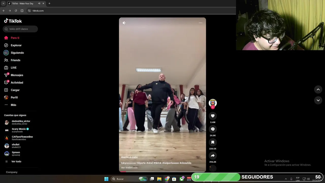325x183 pixels.
Task: Open the creator's profile avatar beside the video
Action: [x=213, y=103]
